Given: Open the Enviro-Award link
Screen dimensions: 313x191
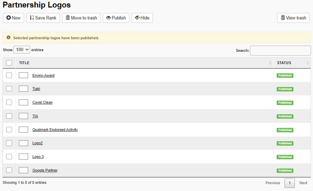Looking at the screenshot, I should 43,75.
